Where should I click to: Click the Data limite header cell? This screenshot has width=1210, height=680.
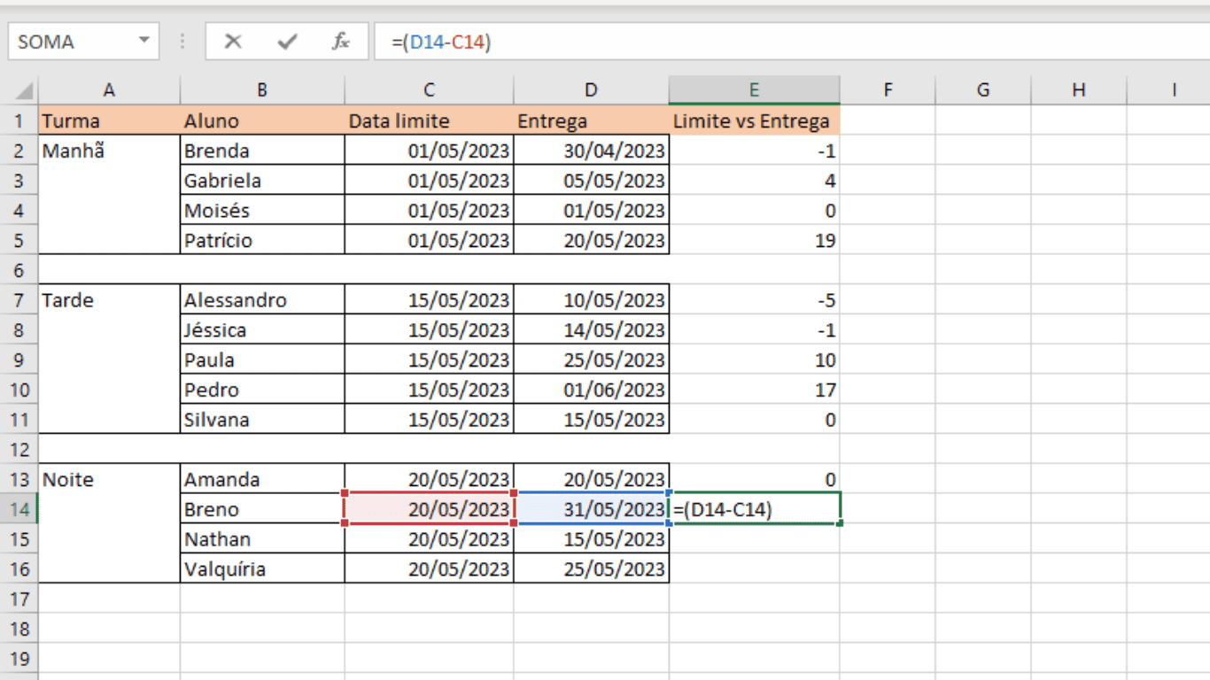[x=429, y=120]
